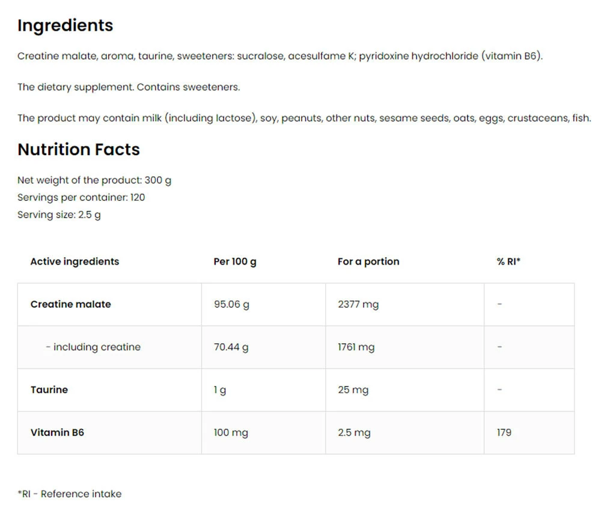Select the Taurine row label
Image resolution: width=601 pixels, height=520 pixels.
(x=49, y=390)
